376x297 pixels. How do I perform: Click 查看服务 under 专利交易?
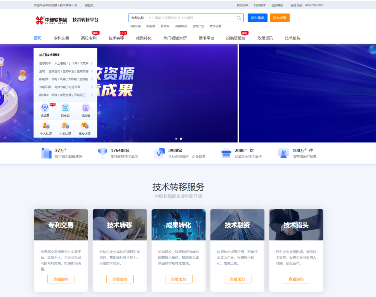point(61,279)
